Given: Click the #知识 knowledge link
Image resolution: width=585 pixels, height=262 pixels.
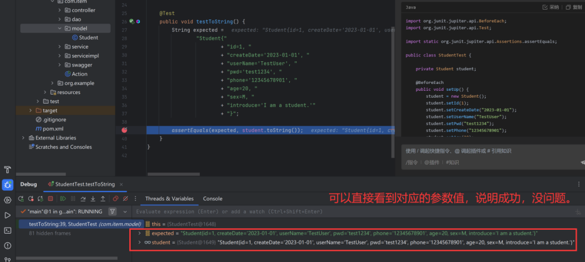Looking at the screenshot, I should point(452,162).
